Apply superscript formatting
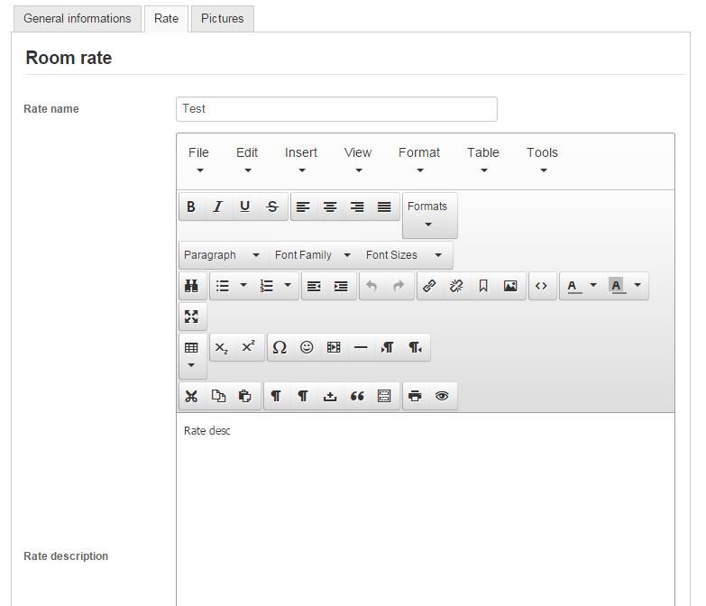The image size is (706, 606). tap(249, 347)
